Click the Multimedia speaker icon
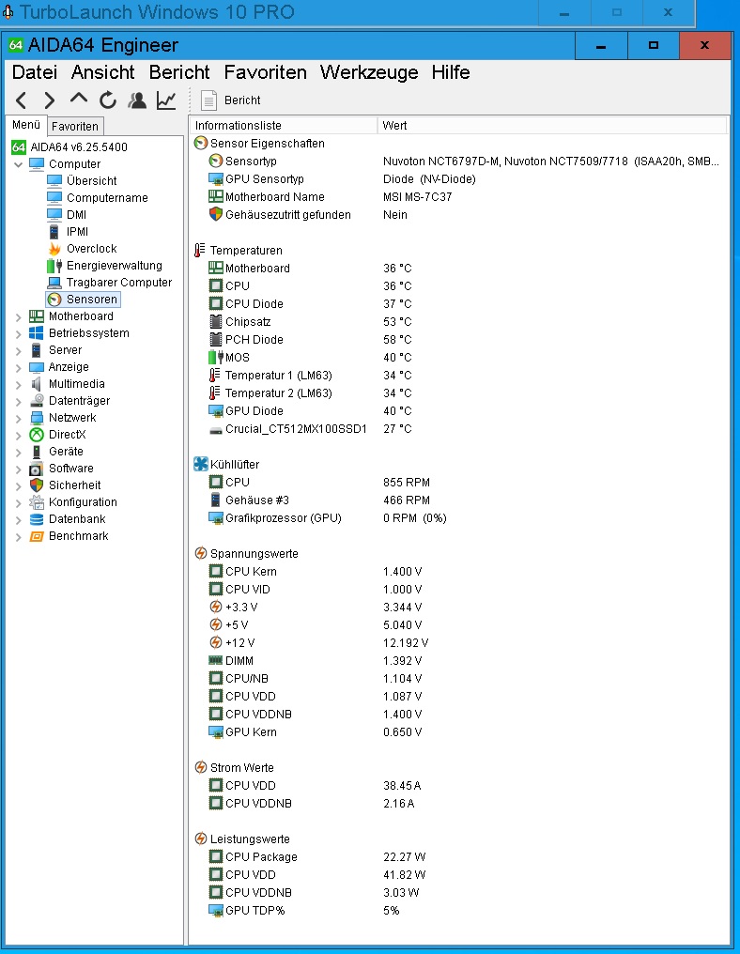 (37, 384)
